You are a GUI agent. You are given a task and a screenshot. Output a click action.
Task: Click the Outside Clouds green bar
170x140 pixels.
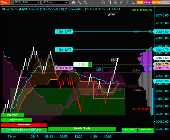tap(82, 129)
